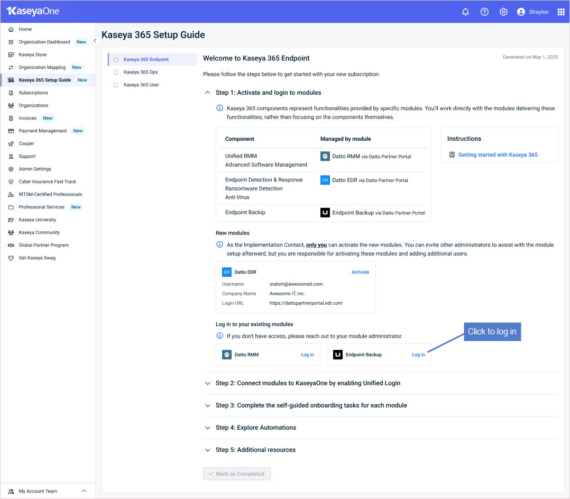Click the Admin Settings gear icon

[x=11, y=169]
